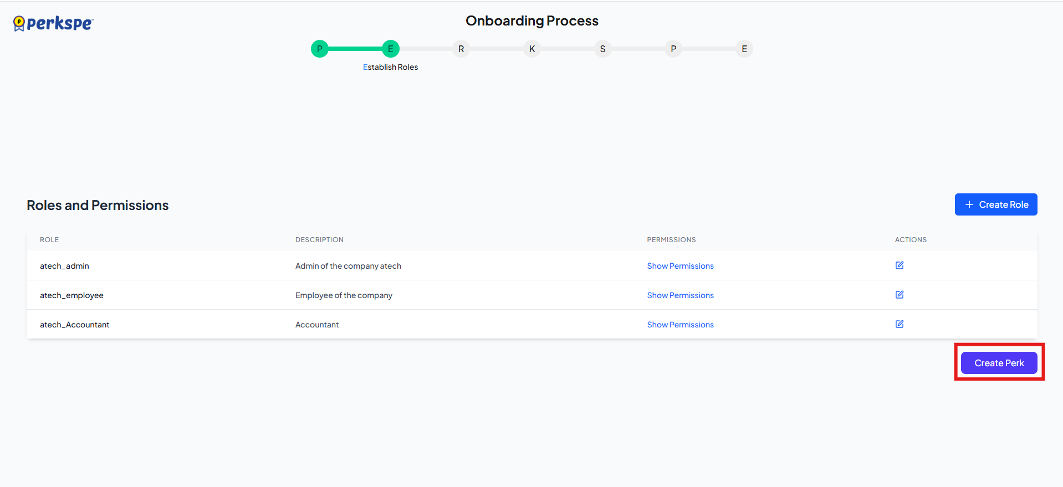This screenshot has height=487, width=1063.
Task: Click the atech_employee role row
Action: click(71, 295)
